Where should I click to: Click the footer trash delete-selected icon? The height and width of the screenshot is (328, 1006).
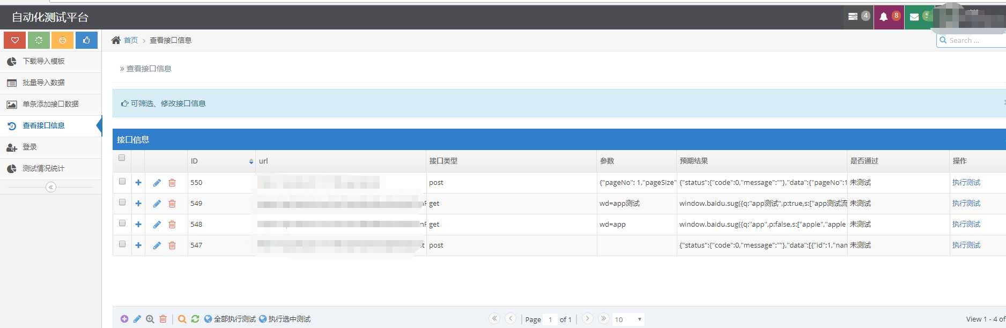163,319
